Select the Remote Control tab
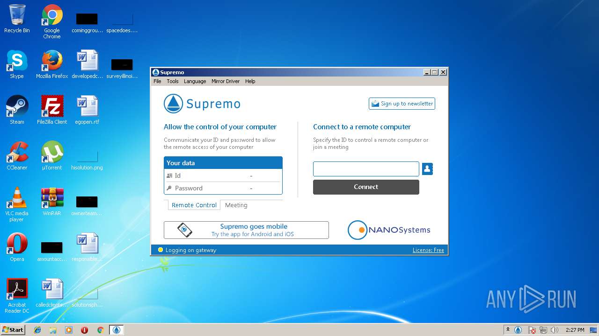This screenshot has height=336, width=599. pyautogui.click(x=194, y=205)
